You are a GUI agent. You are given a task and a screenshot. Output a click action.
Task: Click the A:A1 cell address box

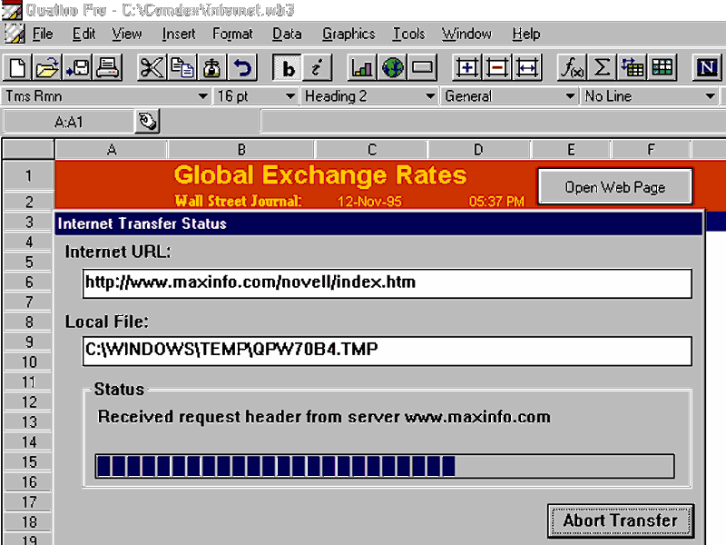coord(69,122)
